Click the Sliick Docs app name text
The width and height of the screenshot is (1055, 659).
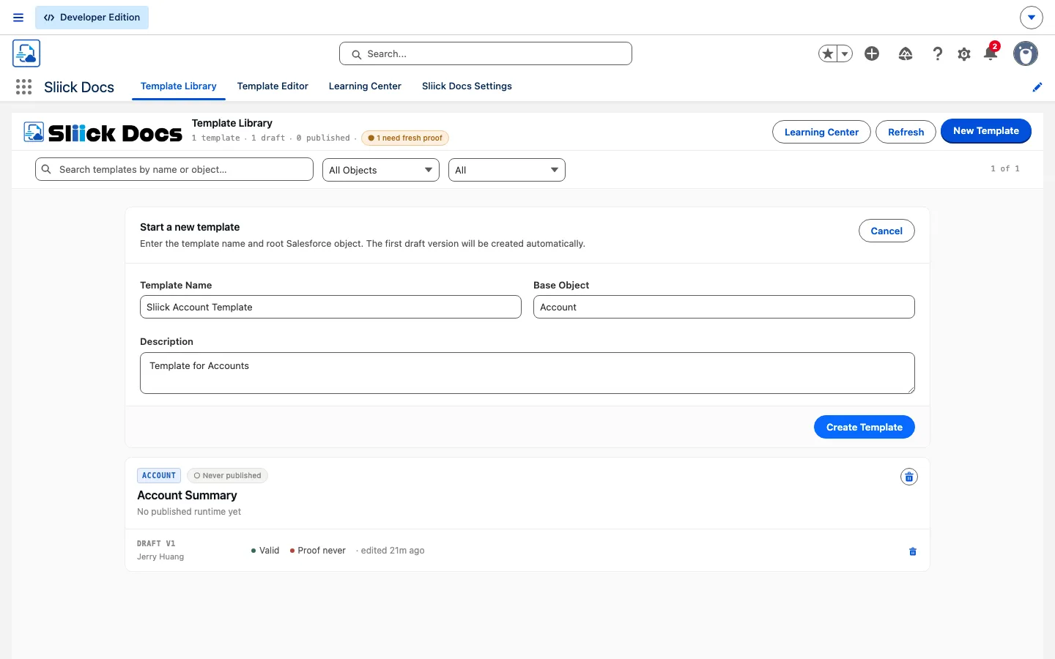coord(79,87)
